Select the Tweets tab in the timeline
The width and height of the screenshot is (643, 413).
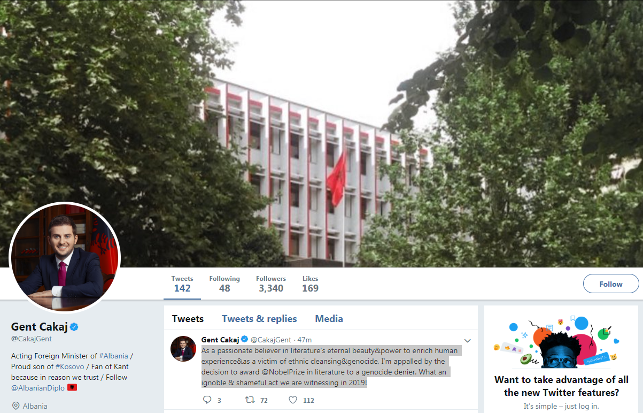tap(188, 319)
